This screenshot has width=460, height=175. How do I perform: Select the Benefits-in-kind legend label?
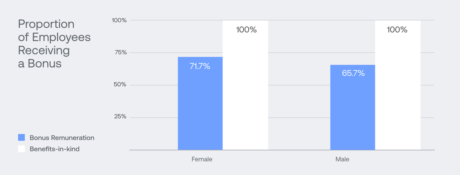pos(55,149)
